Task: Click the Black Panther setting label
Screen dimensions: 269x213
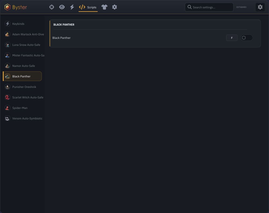Action: (x=62, y=38)
